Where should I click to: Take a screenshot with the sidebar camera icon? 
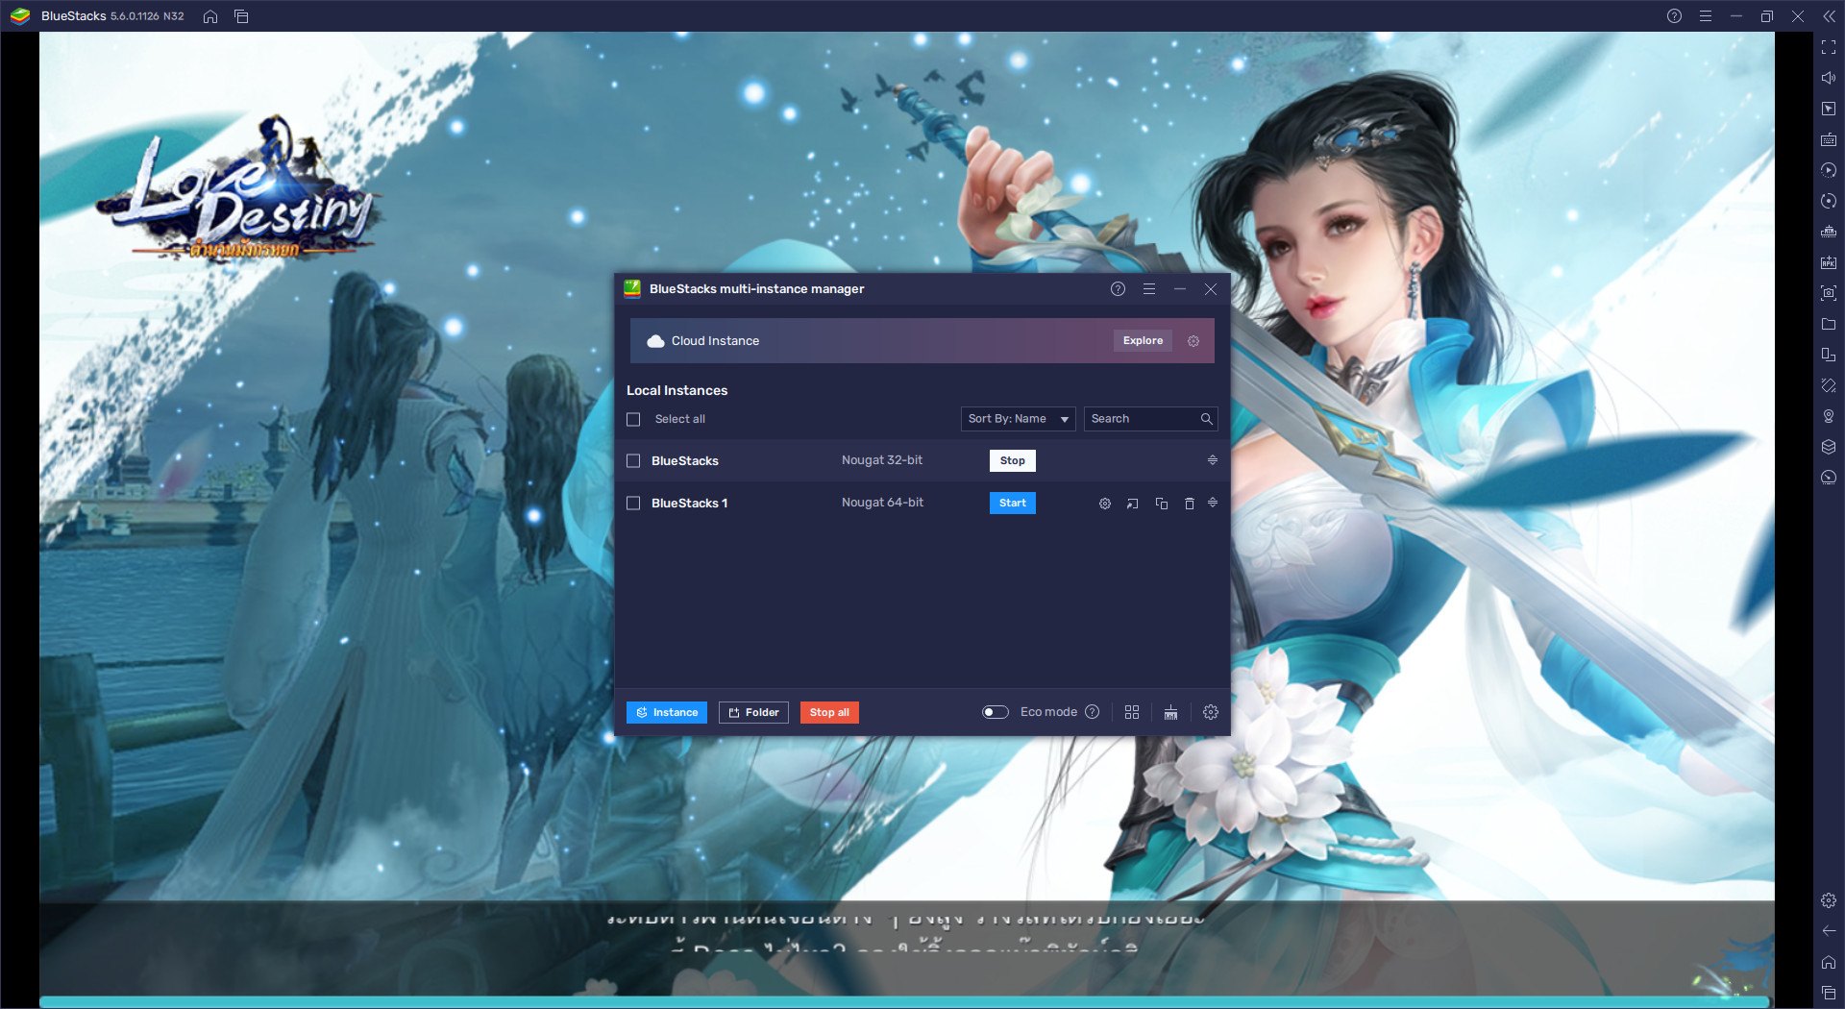(x=1828, y=293)
